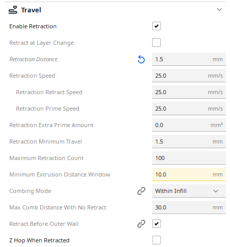
Task: Click the italic Retraction Distance label
Action: tap(34, 59)
